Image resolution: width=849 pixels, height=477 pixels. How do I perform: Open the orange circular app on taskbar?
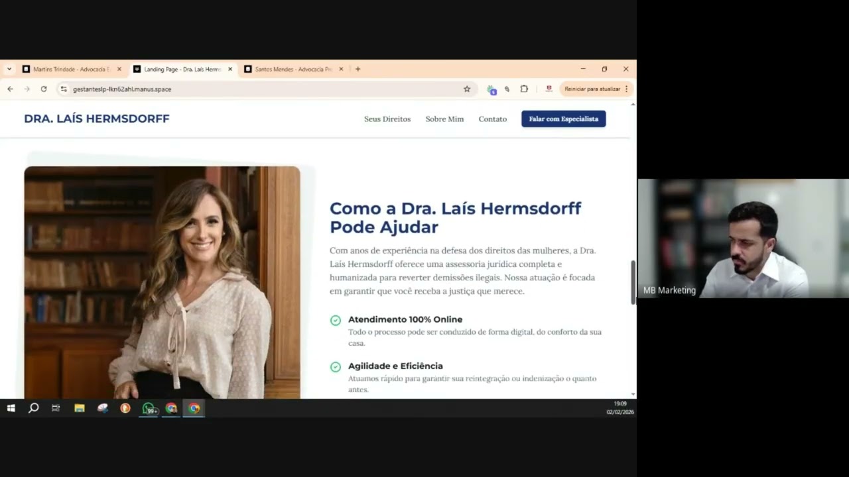[x=125, y=408]
